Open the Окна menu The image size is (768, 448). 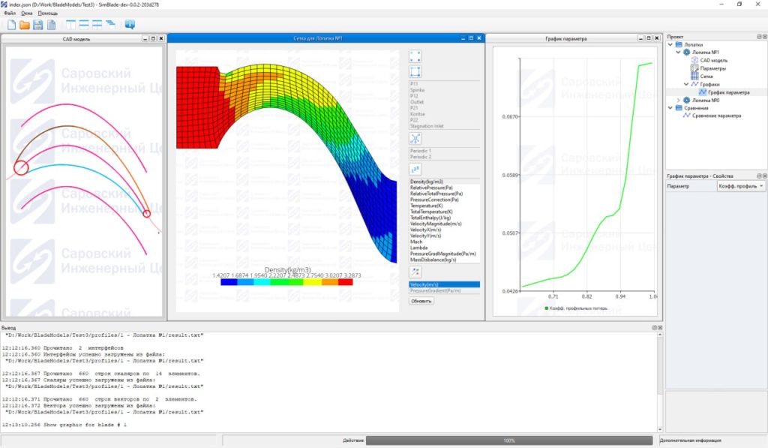pyautogui.click(x=27, y=14)
